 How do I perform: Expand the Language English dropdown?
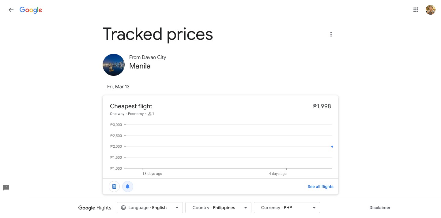pyautogui.click(x=150, y=208)
